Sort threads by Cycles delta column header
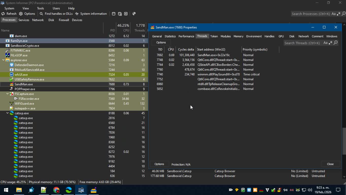The width and height of the screenshot is (346, 195). [x=186, y=50]
